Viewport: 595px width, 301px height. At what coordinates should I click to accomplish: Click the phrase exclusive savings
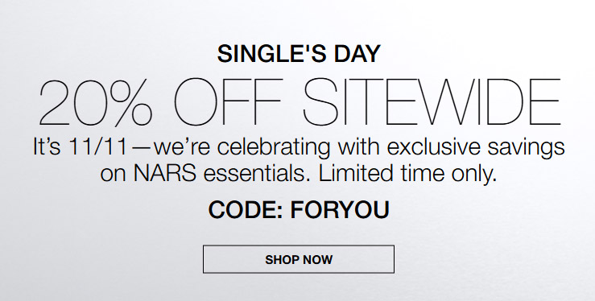(476, 148)
